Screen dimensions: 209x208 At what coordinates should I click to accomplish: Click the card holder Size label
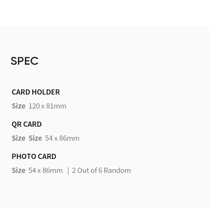click(19, 106)
